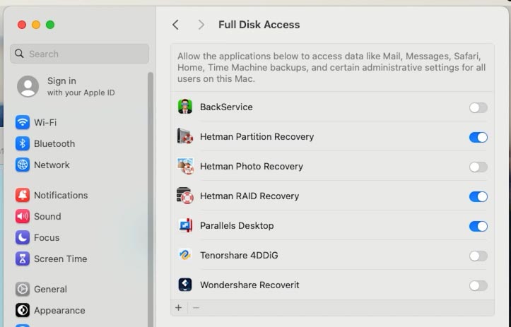This screenshot has width=511, height=327.
Task: Open Bluetooth settings pane
Action: pyautogui.click(x=80, y=143)
